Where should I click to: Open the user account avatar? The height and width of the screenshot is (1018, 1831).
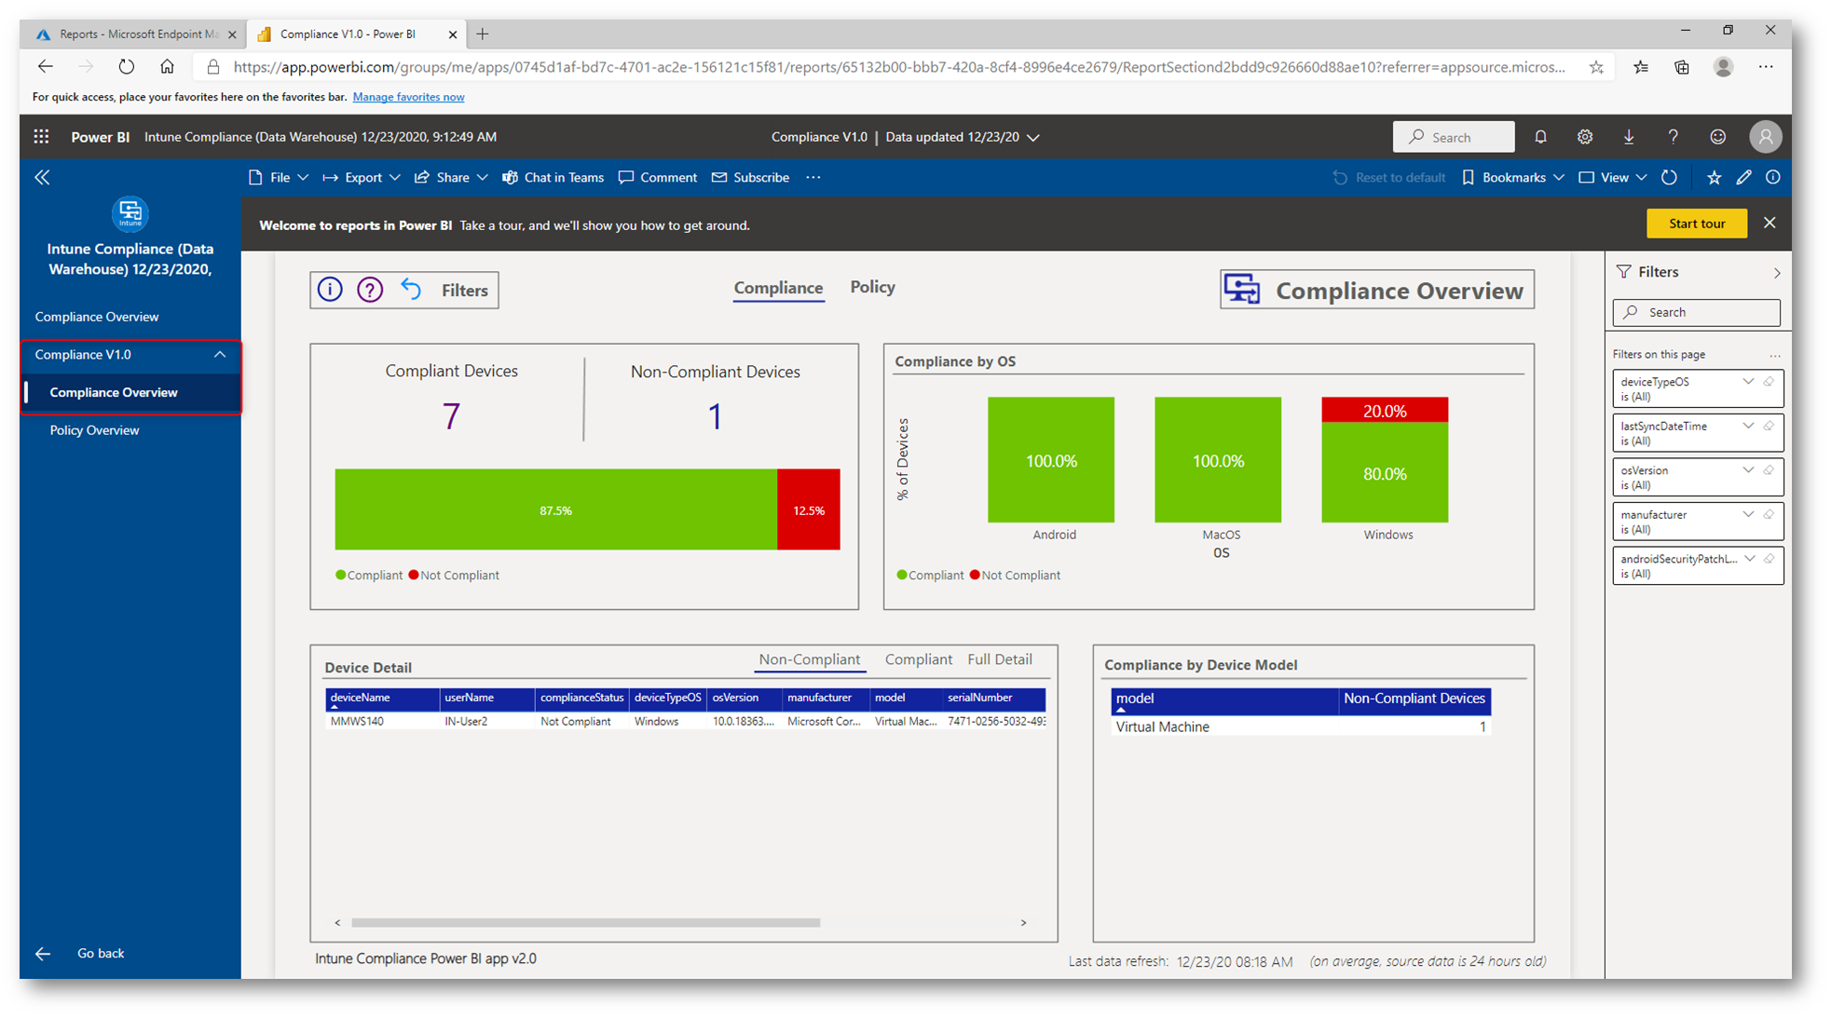coord(1765,137)
